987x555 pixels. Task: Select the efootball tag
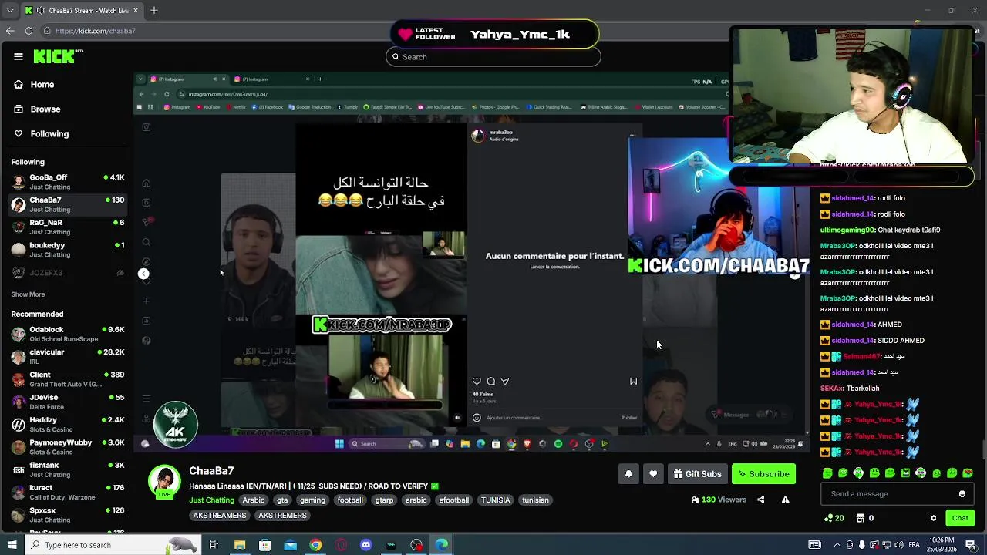pyautogui.click(x=453, y=500)
